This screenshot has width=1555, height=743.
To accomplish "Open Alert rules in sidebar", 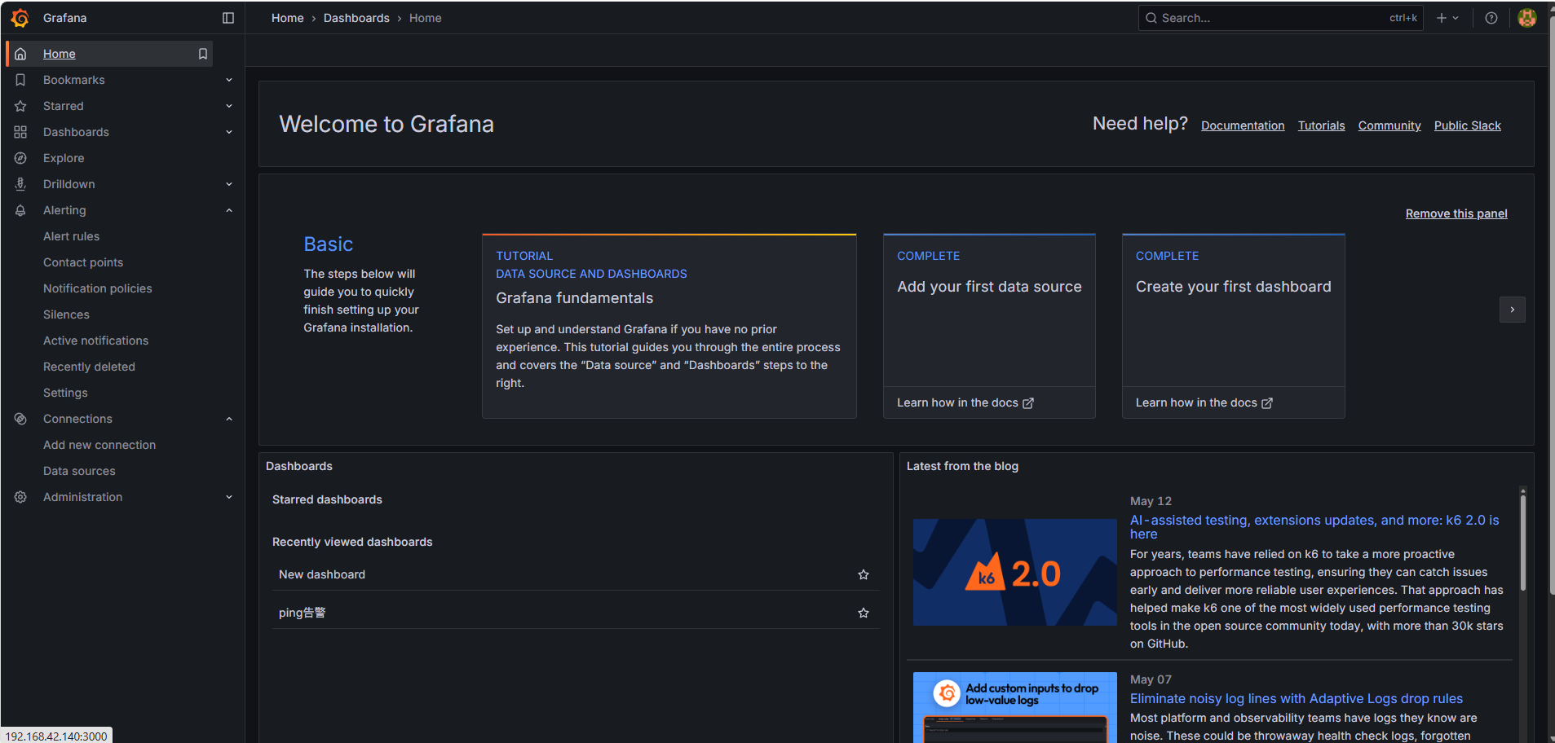I will pyautogui.click(x=71, y=236).
